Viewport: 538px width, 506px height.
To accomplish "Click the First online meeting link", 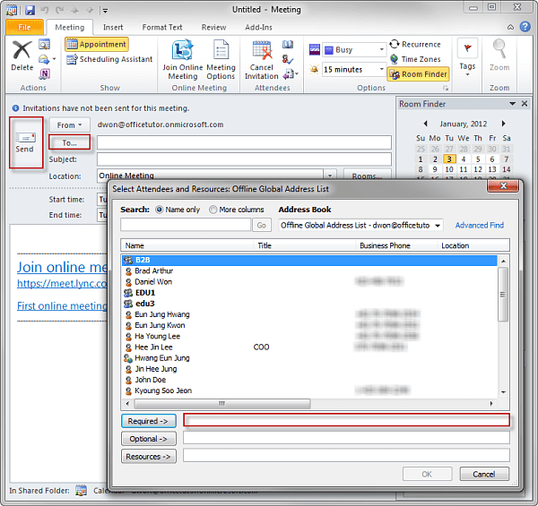I will click(62, 305).
